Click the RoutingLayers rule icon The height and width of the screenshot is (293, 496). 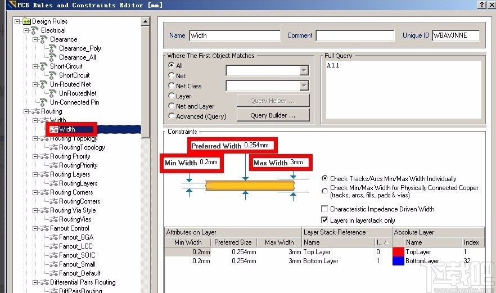(53, 183)
